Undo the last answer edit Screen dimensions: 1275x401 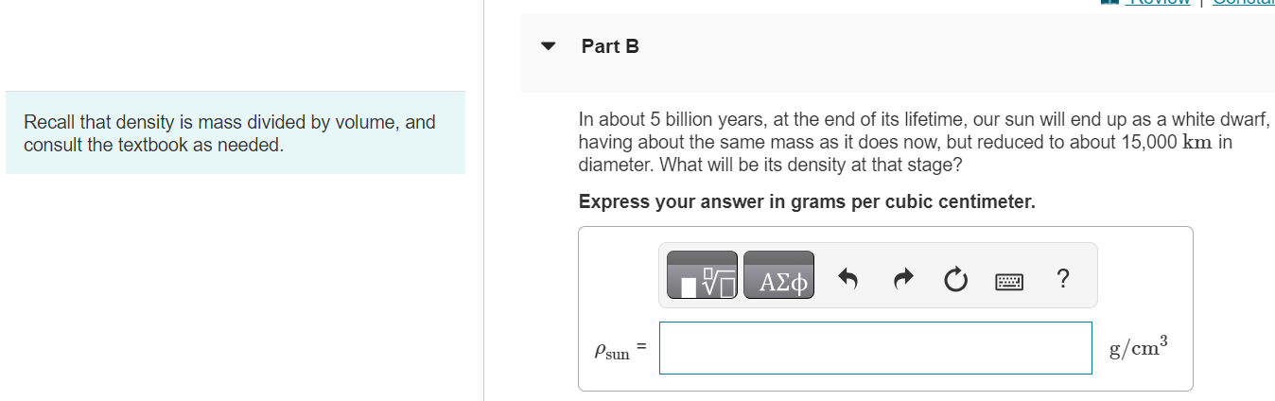(848, 279)
